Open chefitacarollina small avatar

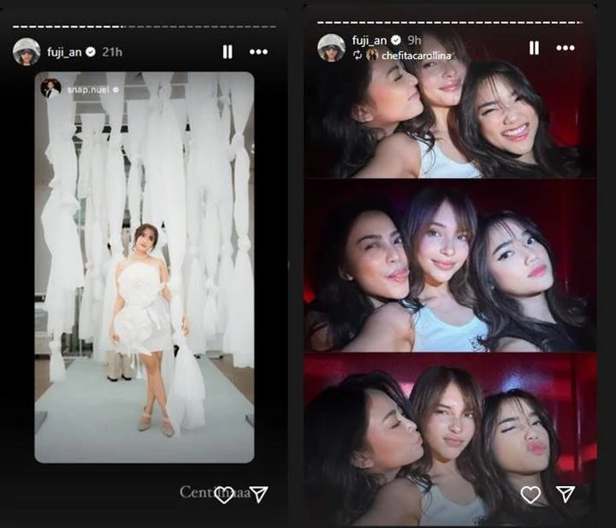point(371,55)
